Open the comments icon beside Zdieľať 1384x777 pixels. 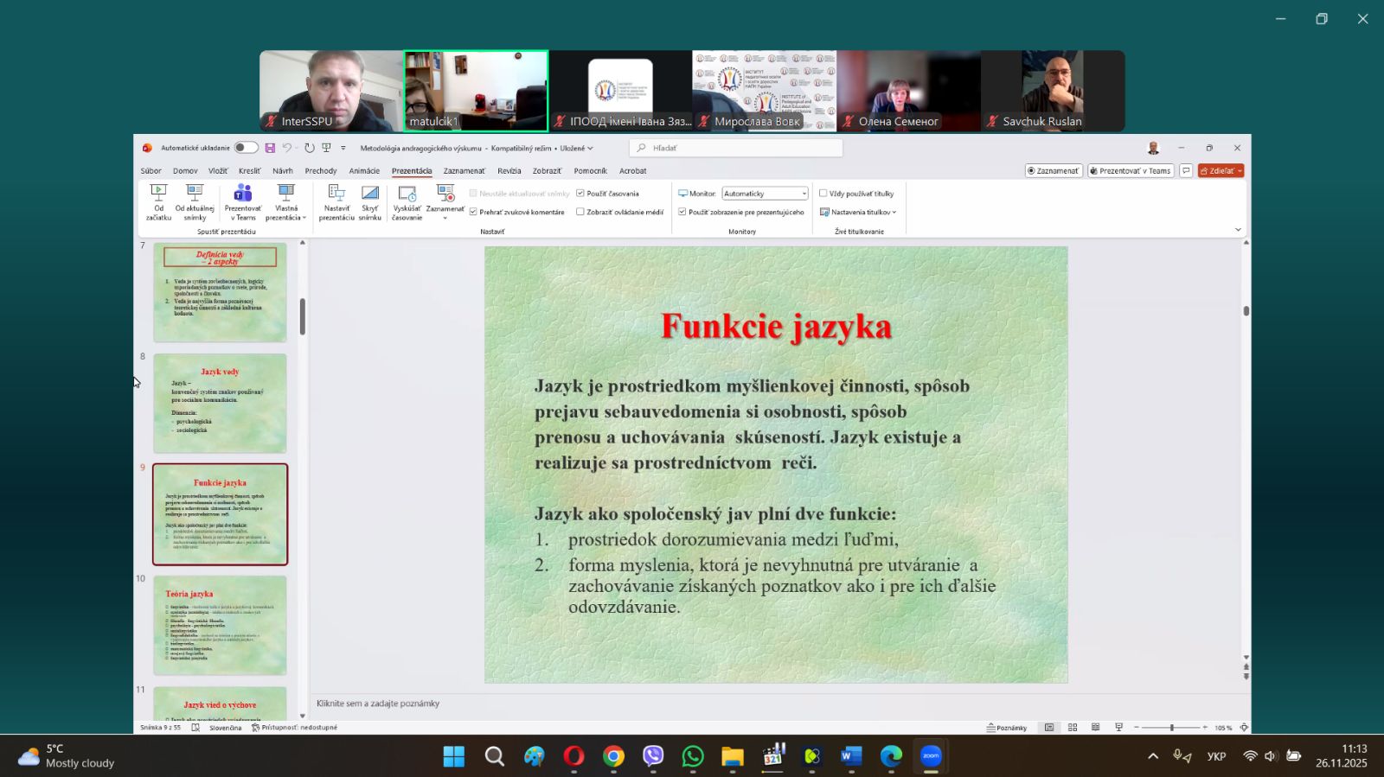tap(1186, 171)
